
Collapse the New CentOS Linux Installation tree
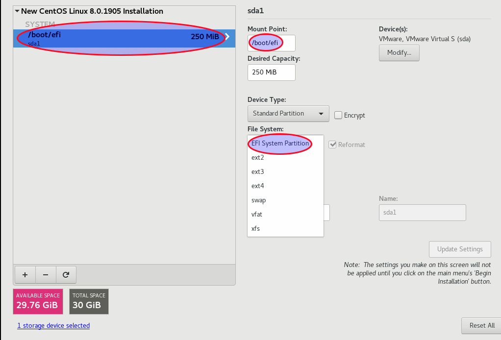[17, 11]
